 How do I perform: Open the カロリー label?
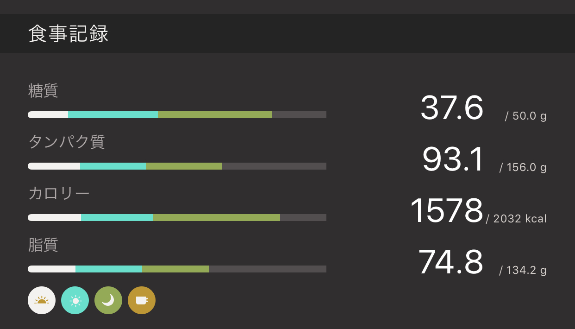tap(59, 193)
